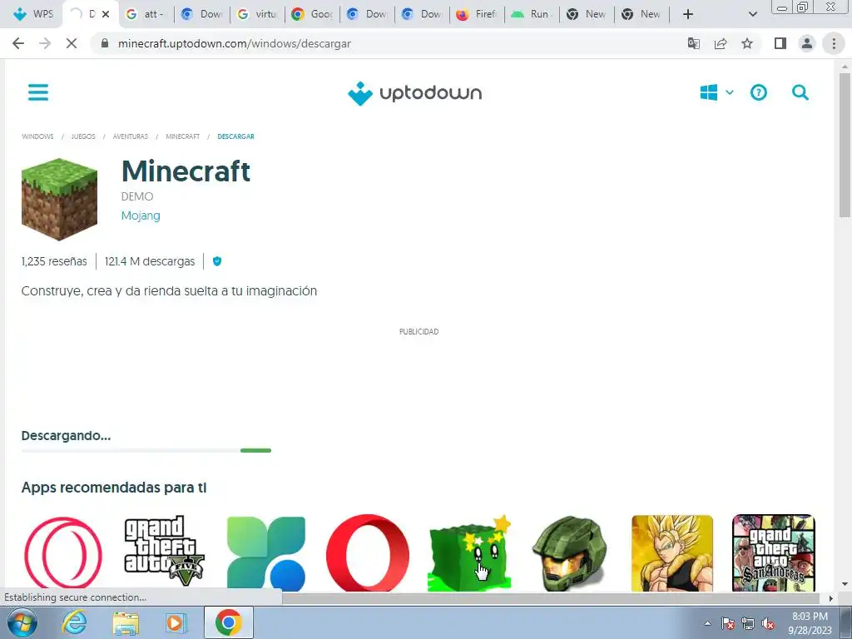Open the green-blue leaf app icon
The image size is (852, 639).
pyautogui.click(x=266, y=553)
